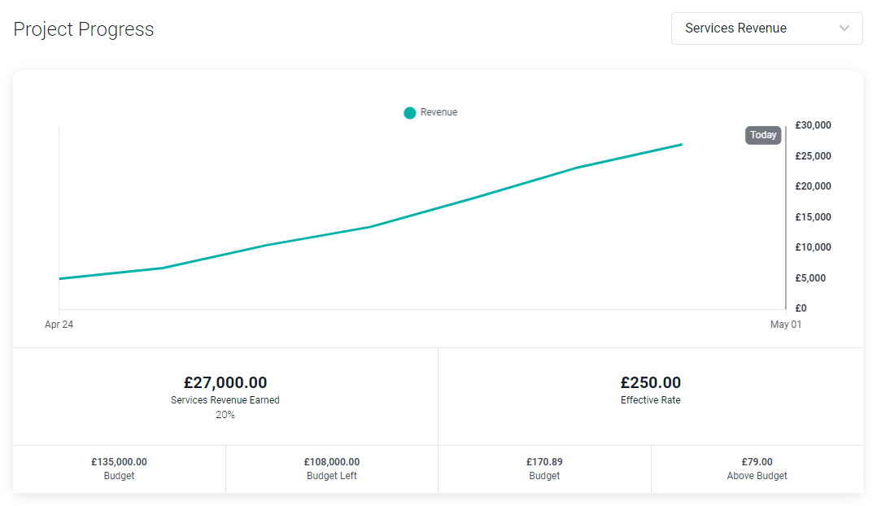Click the £15,000 y-axis label

(813, 217)
